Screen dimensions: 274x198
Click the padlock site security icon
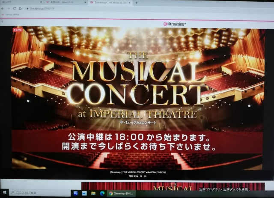[27, 9]
